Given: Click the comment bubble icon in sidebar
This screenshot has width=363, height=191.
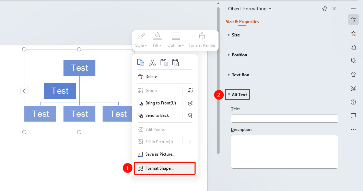Looking at the screenshot, I should point(353,116).
